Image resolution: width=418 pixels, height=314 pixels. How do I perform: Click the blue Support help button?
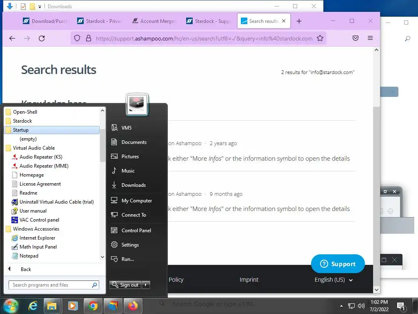(338, 264)
